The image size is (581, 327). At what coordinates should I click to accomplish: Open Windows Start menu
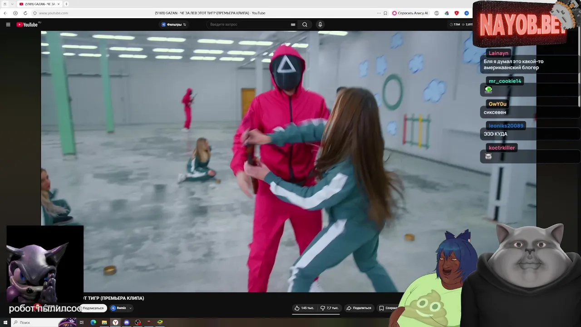[5, 322]
